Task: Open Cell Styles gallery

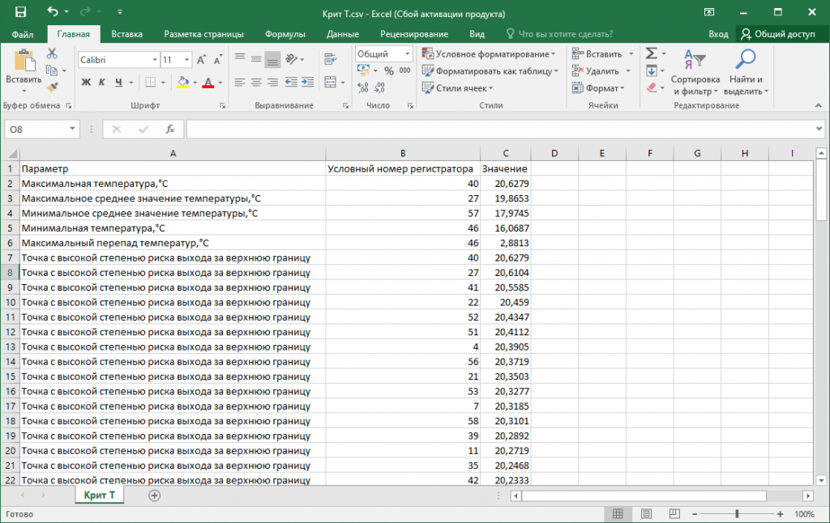Action: coord(457,87)
